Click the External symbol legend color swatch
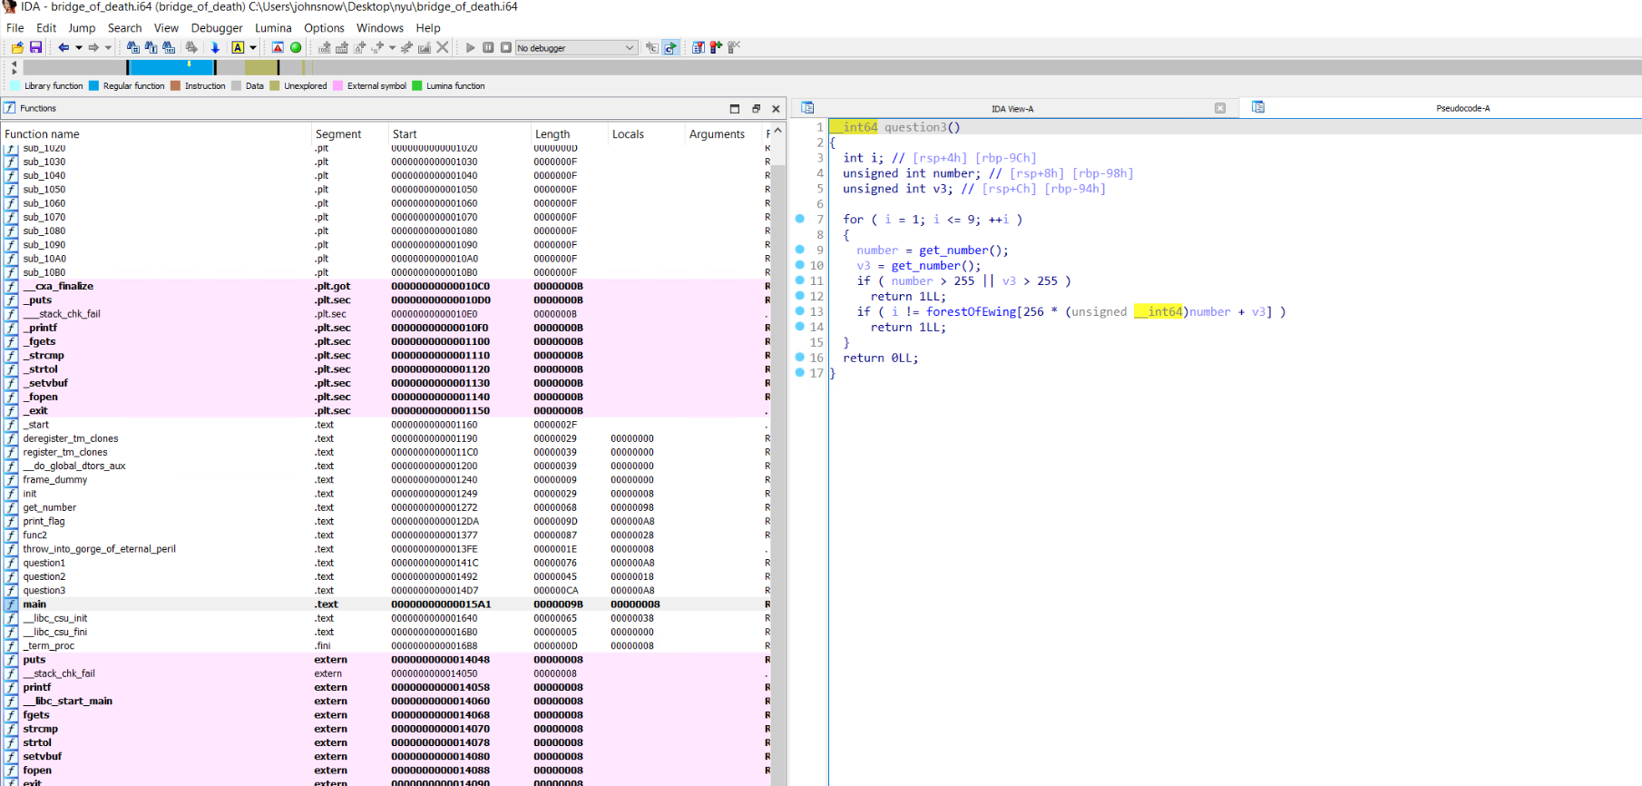The width and height of the screenshot is (1642, 786). coord(337,86)
